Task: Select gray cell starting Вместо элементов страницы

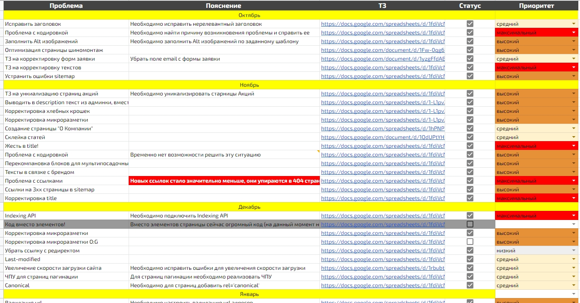Action: tap(224, 224)
